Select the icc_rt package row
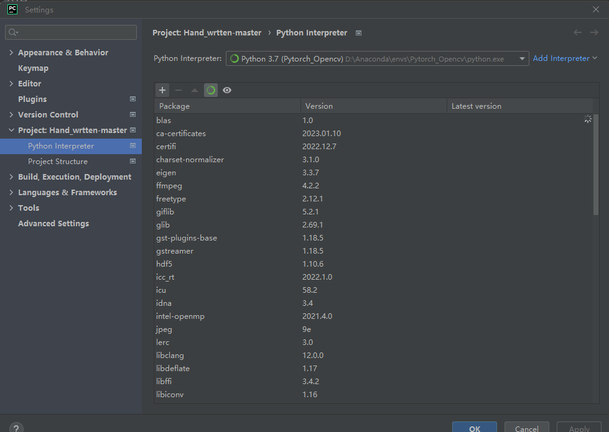Image resolution: width=609 pixels, height=432 pixels. coord(373,277)
